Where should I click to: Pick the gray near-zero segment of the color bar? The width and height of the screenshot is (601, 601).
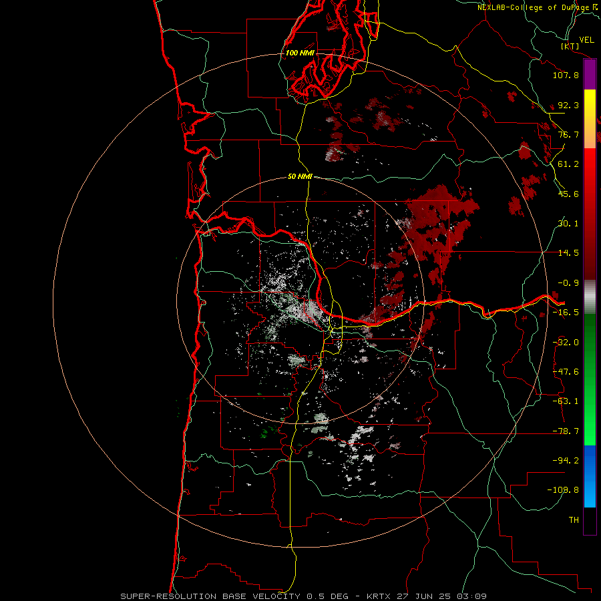590,295
